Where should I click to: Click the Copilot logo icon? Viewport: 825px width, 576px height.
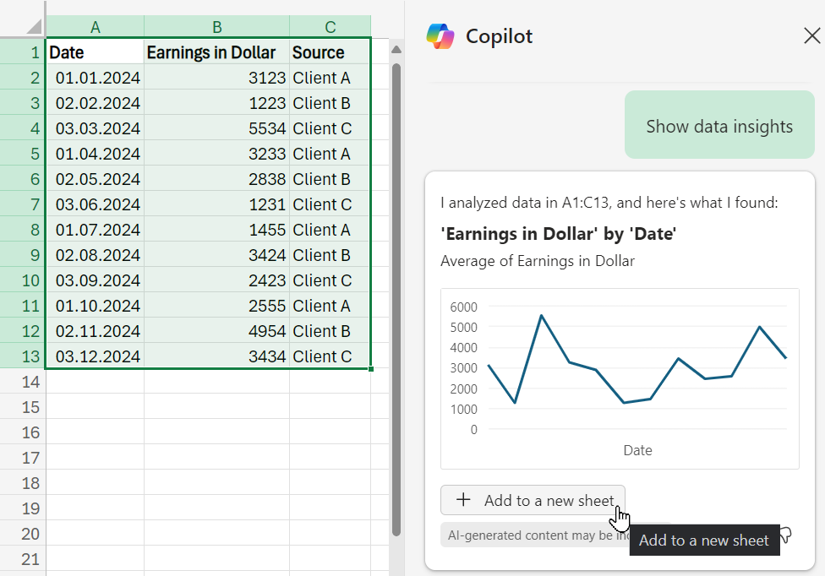[x=440, y=36]
